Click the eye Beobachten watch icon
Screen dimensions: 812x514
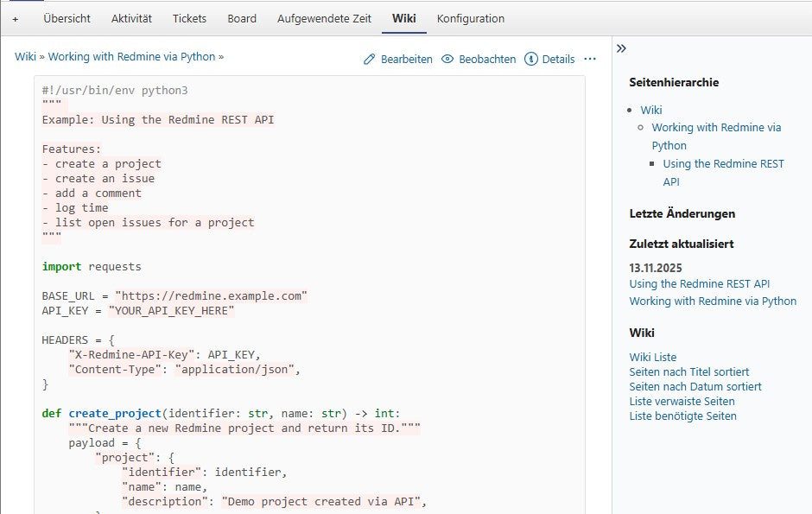(x=447, y=60)
